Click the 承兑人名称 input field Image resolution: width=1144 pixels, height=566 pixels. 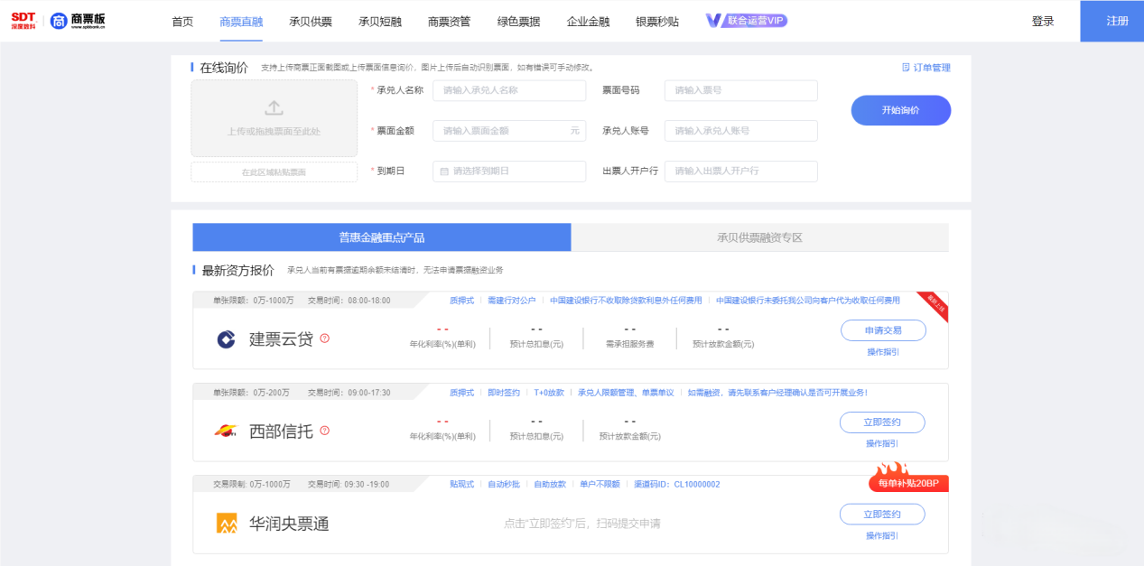509,90
